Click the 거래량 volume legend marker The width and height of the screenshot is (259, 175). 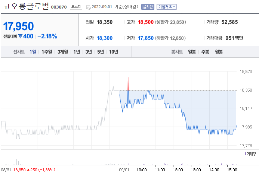click(245, 154)
